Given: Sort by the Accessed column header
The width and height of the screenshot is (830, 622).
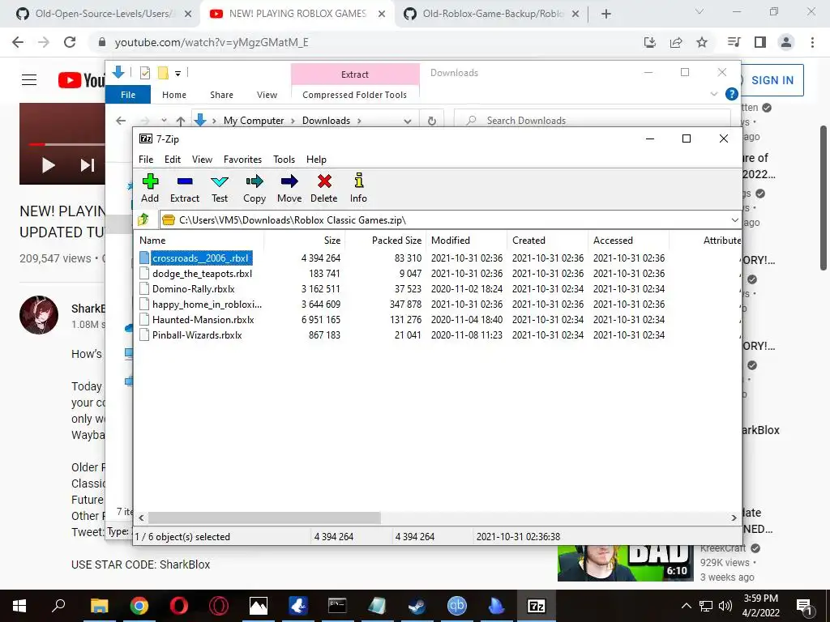Looking at the screenshot, I should [628, 240].
